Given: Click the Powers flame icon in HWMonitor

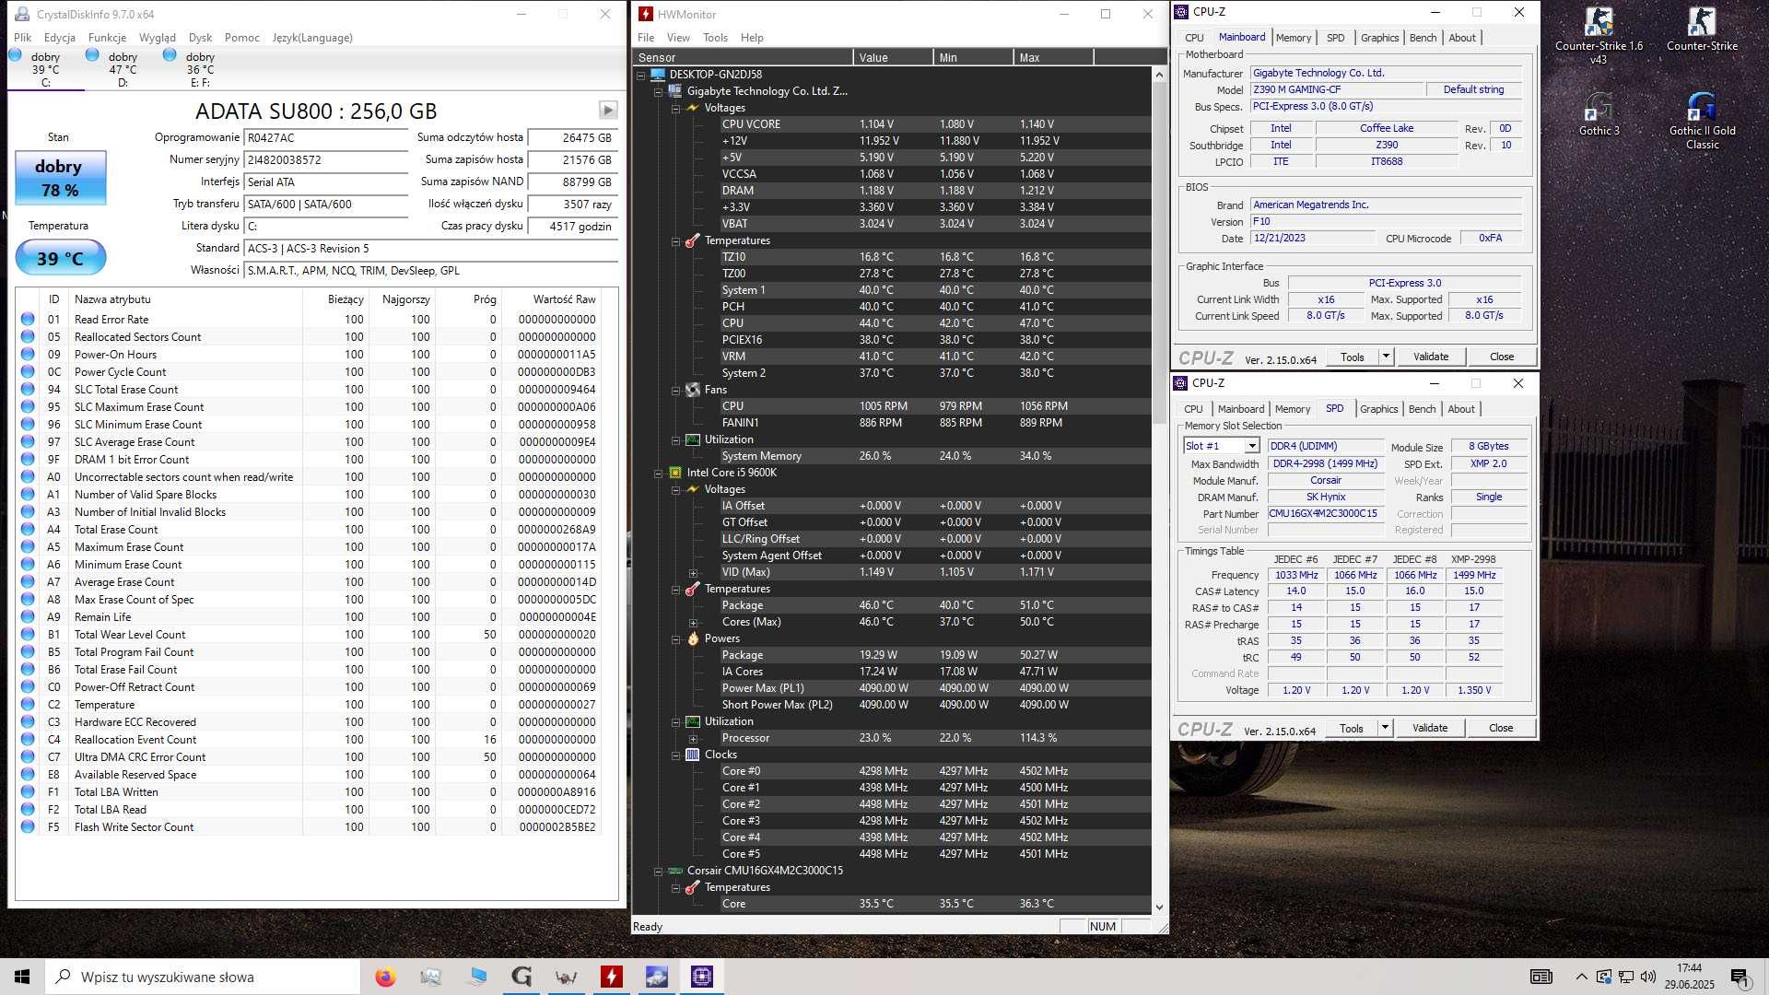Looking at the screenshot, I should [x=693, y=638].
